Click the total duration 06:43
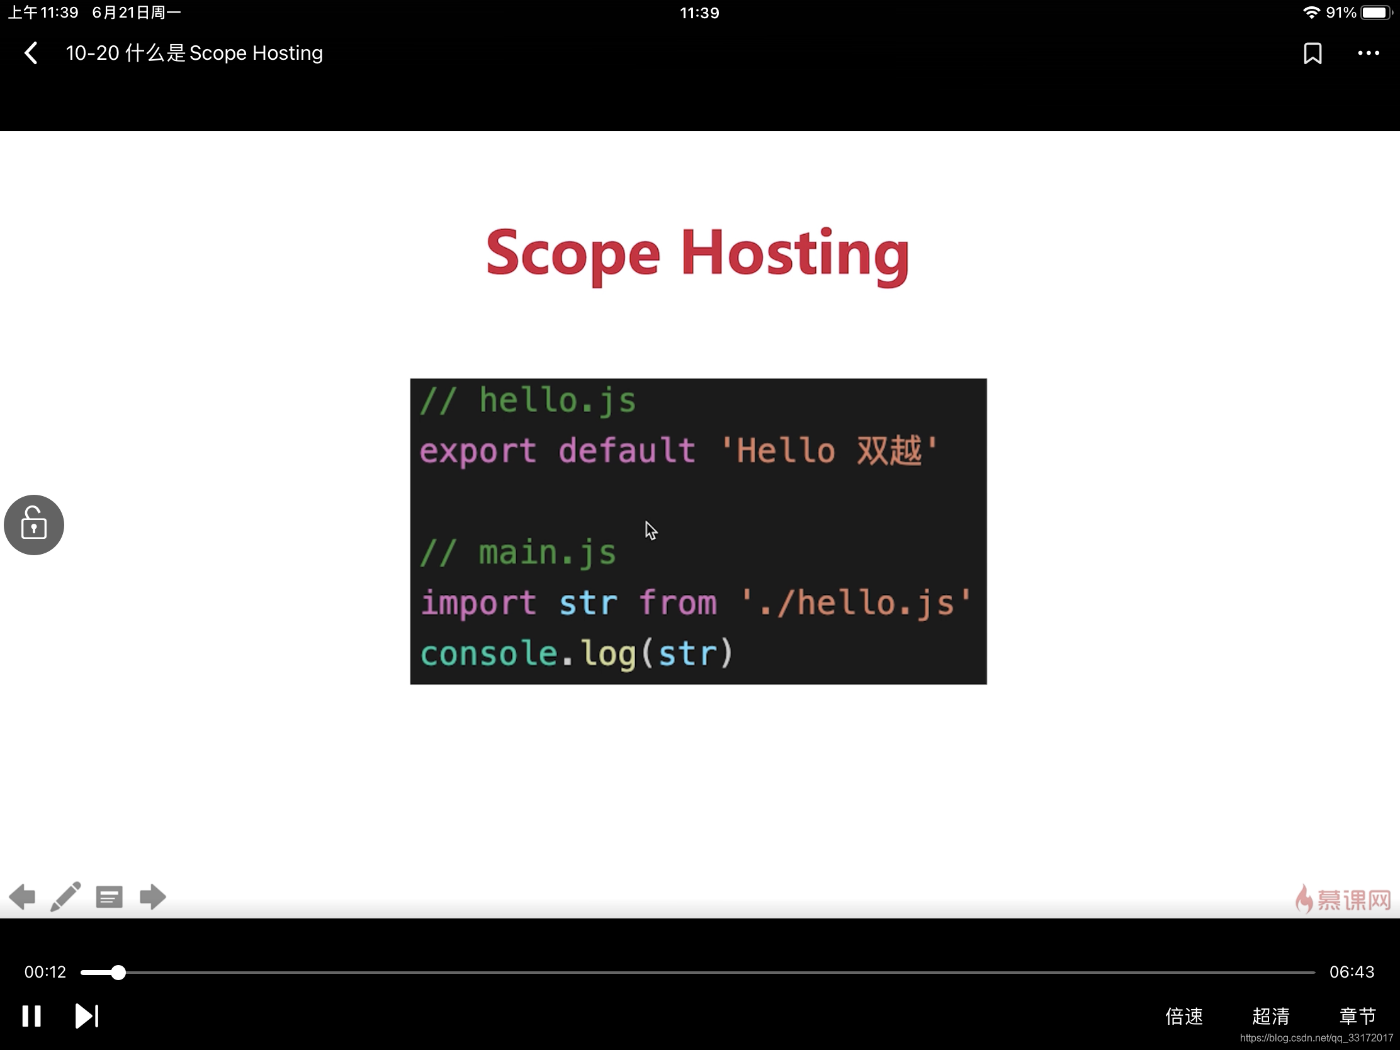1400x1050 pixels. (x=1352, y=972)
